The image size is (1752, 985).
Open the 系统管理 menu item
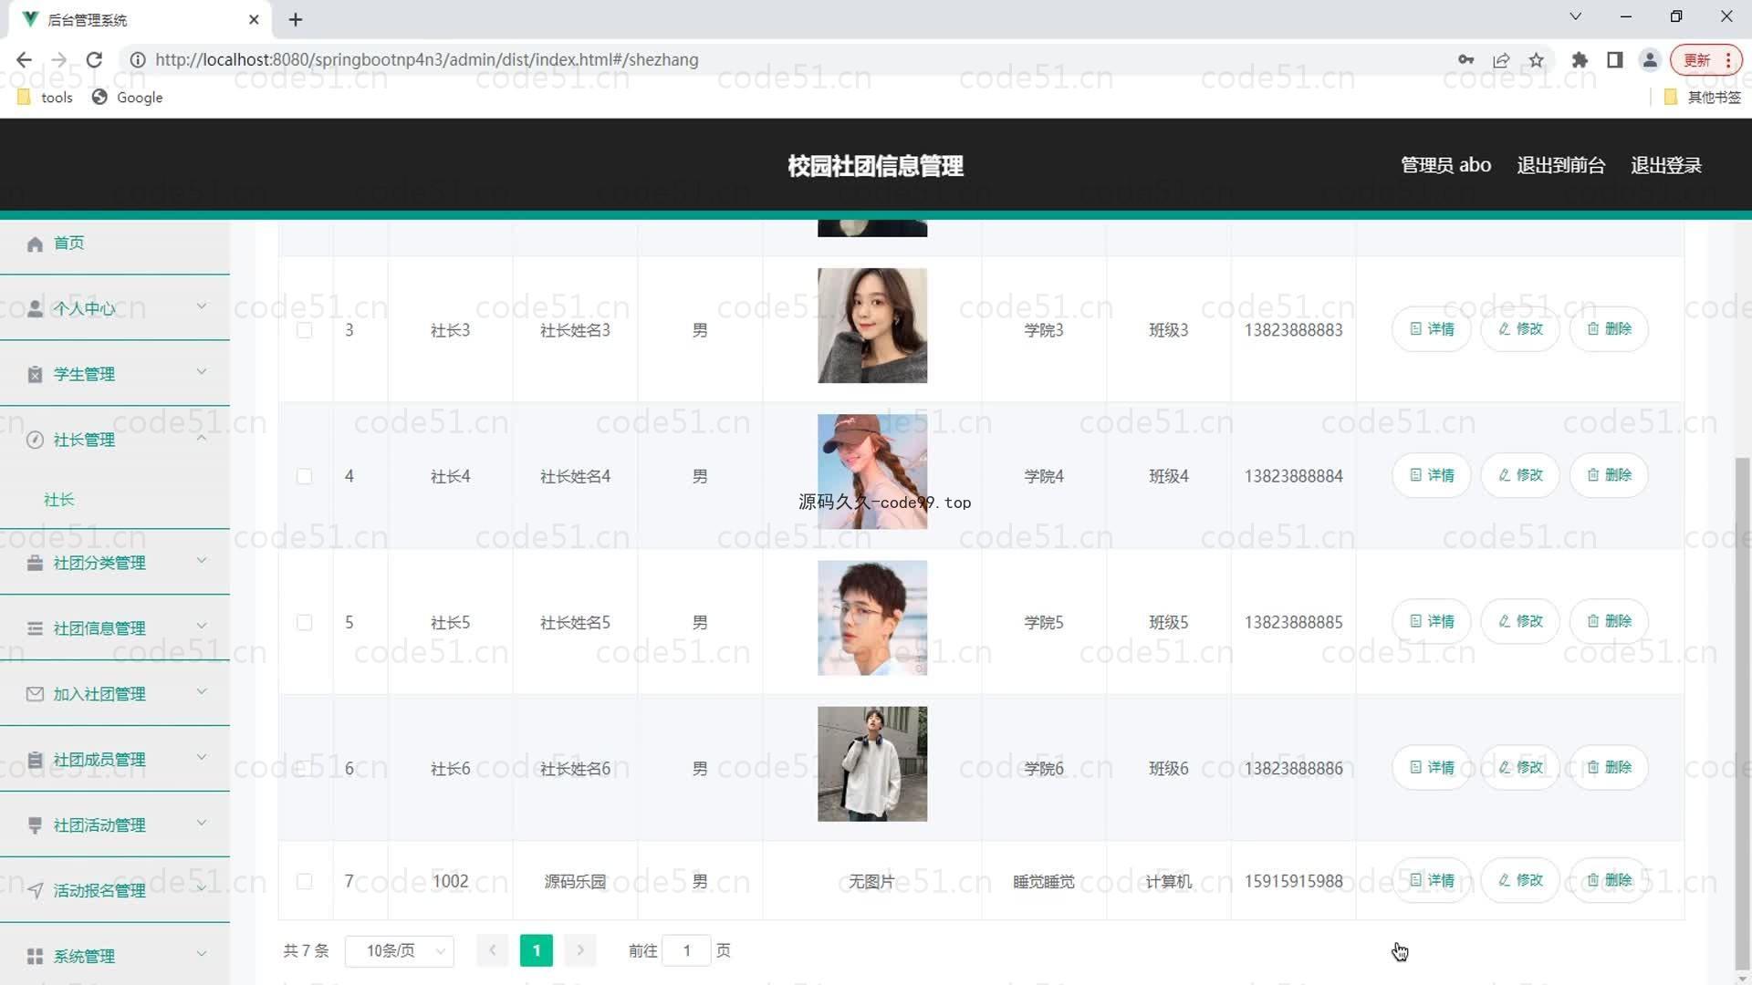pyautogui.click(x=115, y=956)
